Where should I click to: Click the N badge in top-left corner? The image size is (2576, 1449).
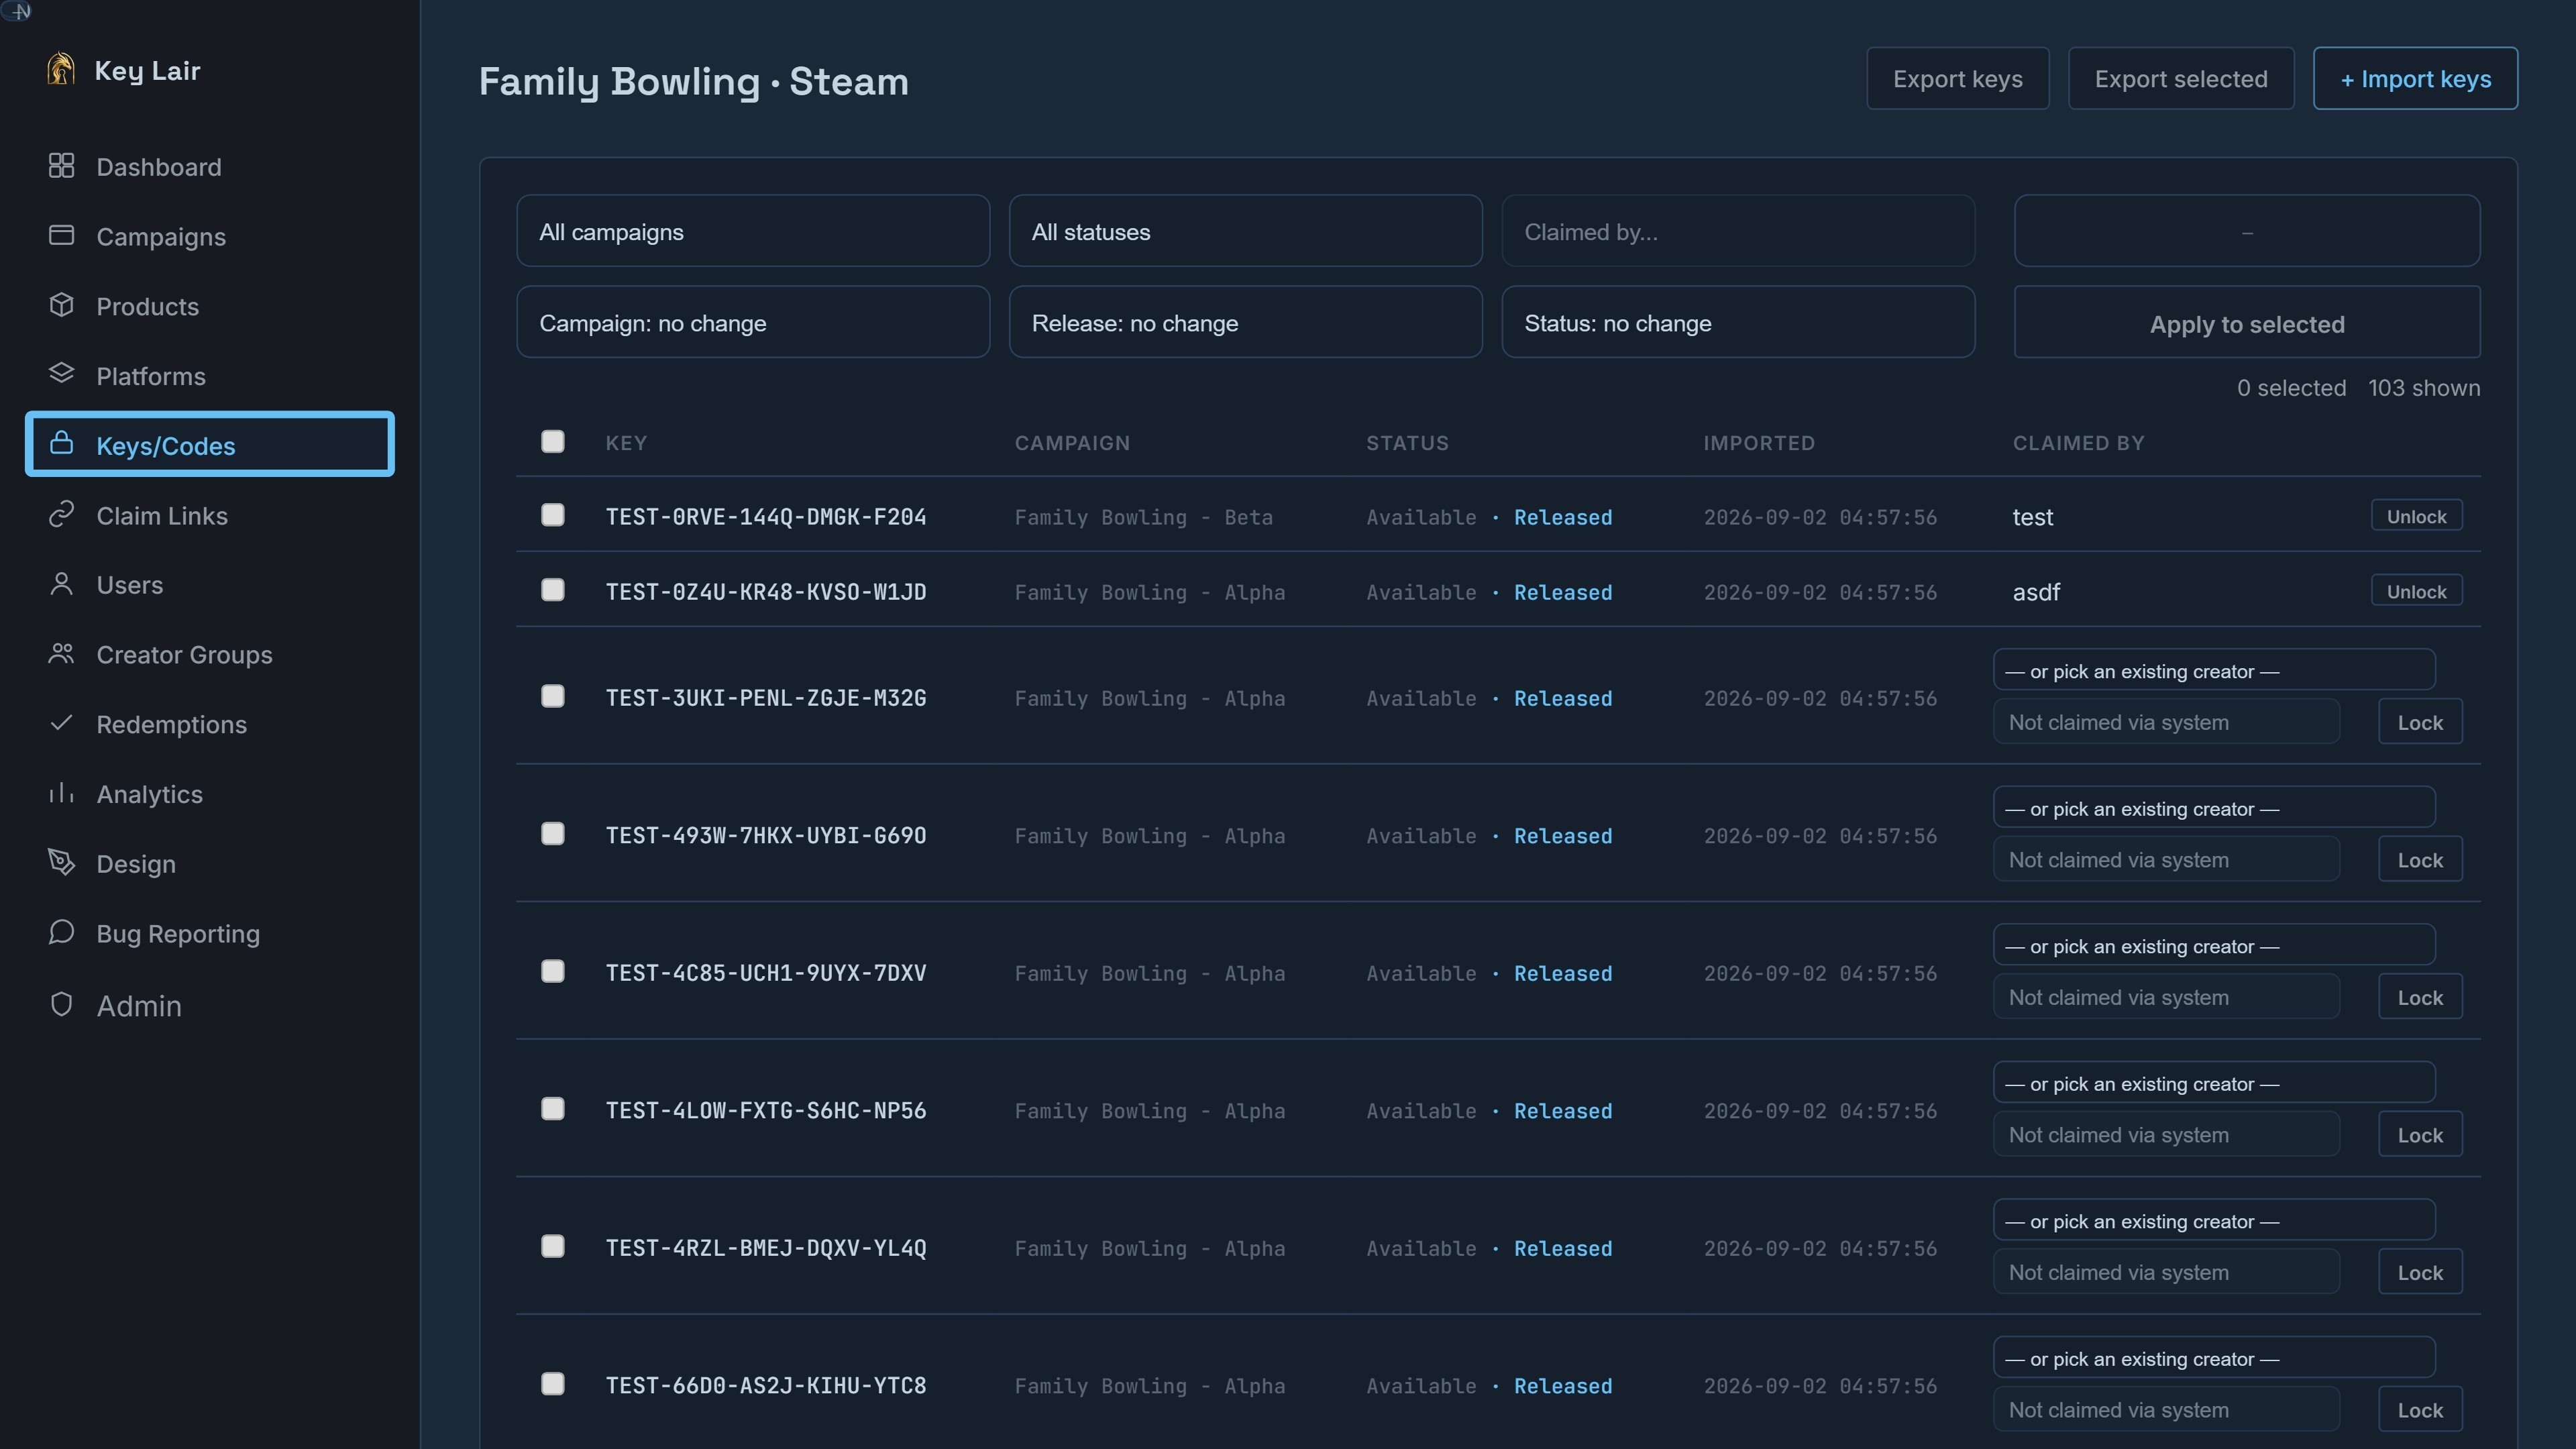click(x=17, y=11)
